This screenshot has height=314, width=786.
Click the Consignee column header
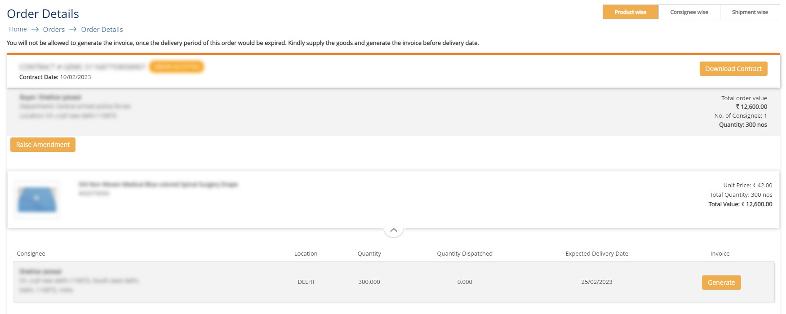(31, 254)
